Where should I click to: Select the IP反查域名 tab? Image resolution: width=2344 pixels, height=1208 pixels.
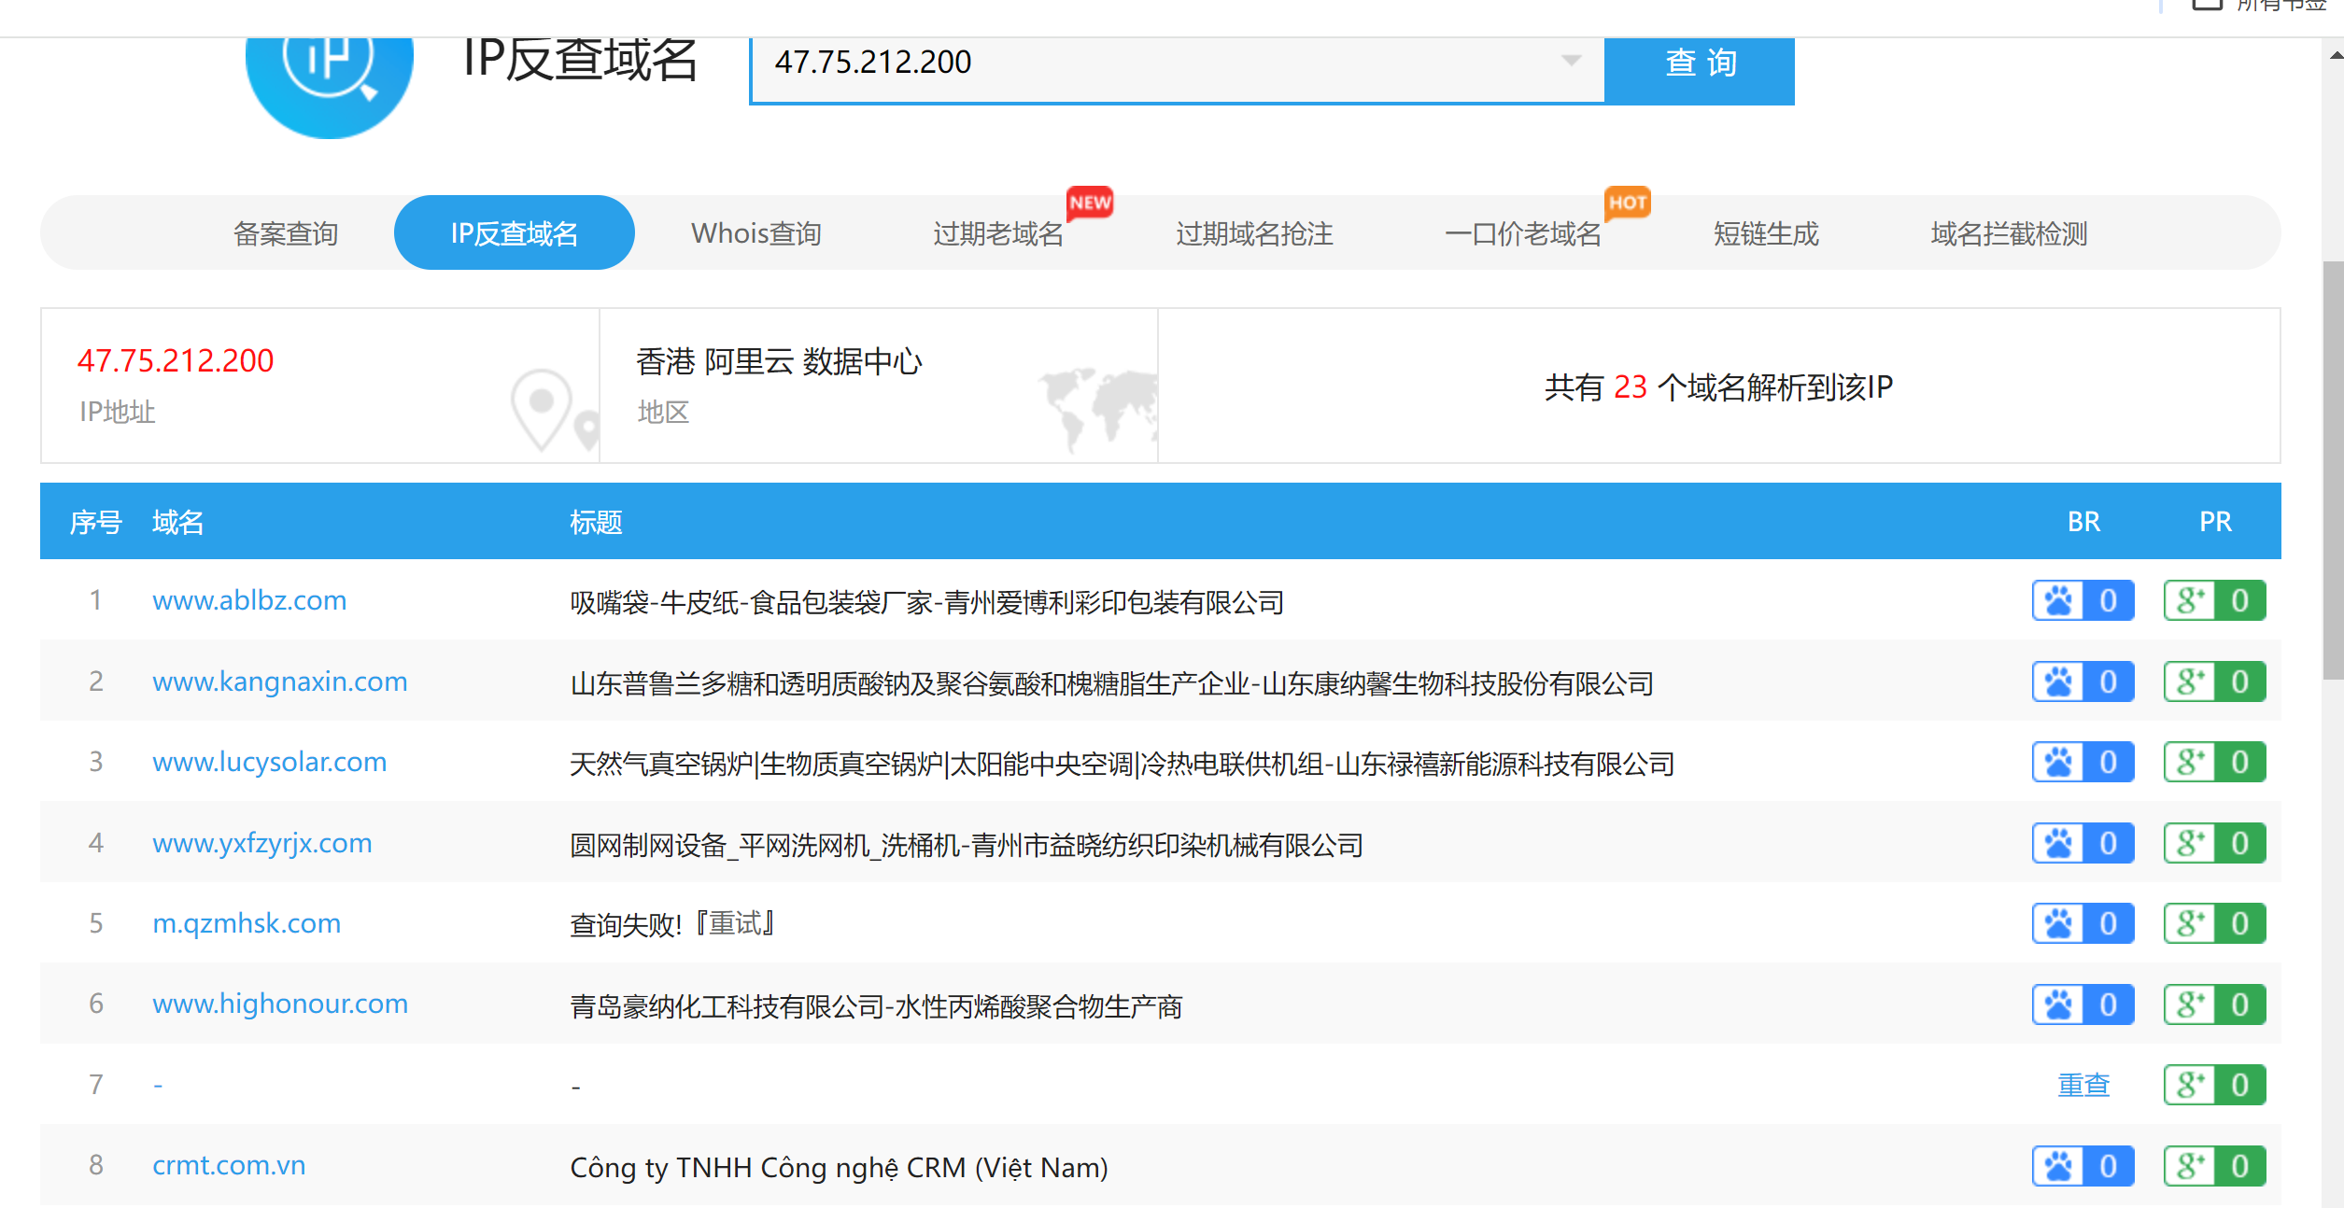515,232
